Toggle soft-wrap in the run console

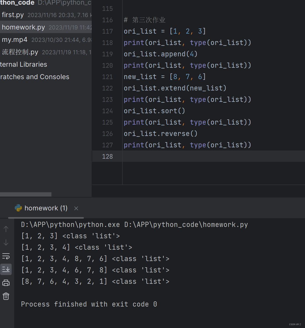click(x=6, y=257)
